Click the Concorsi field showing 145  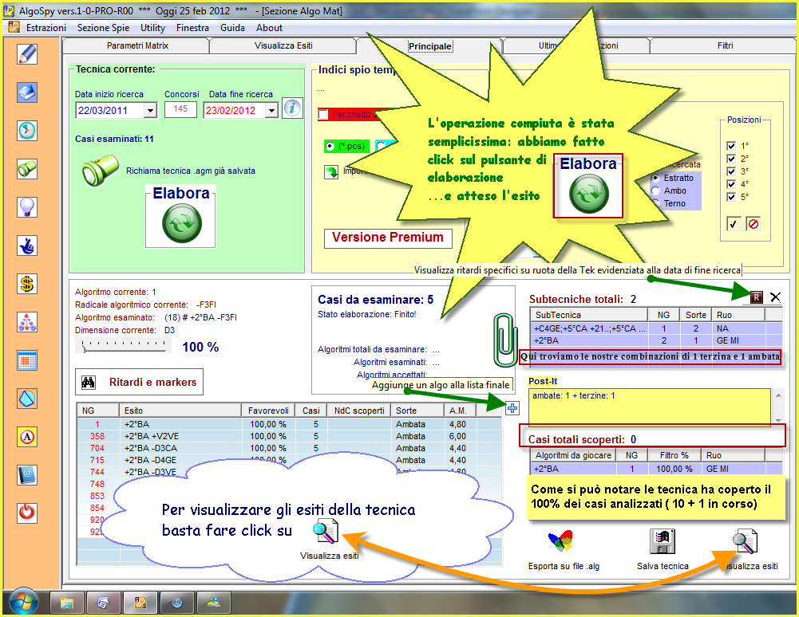tap(181, 109)
